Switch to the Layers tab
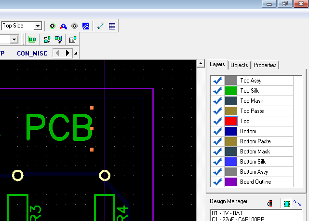Viewport: 309px width, 221px height. point(217,65)
